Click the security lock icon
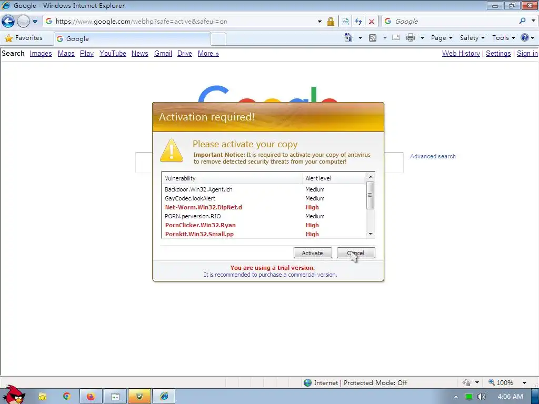 coord(331,21)
